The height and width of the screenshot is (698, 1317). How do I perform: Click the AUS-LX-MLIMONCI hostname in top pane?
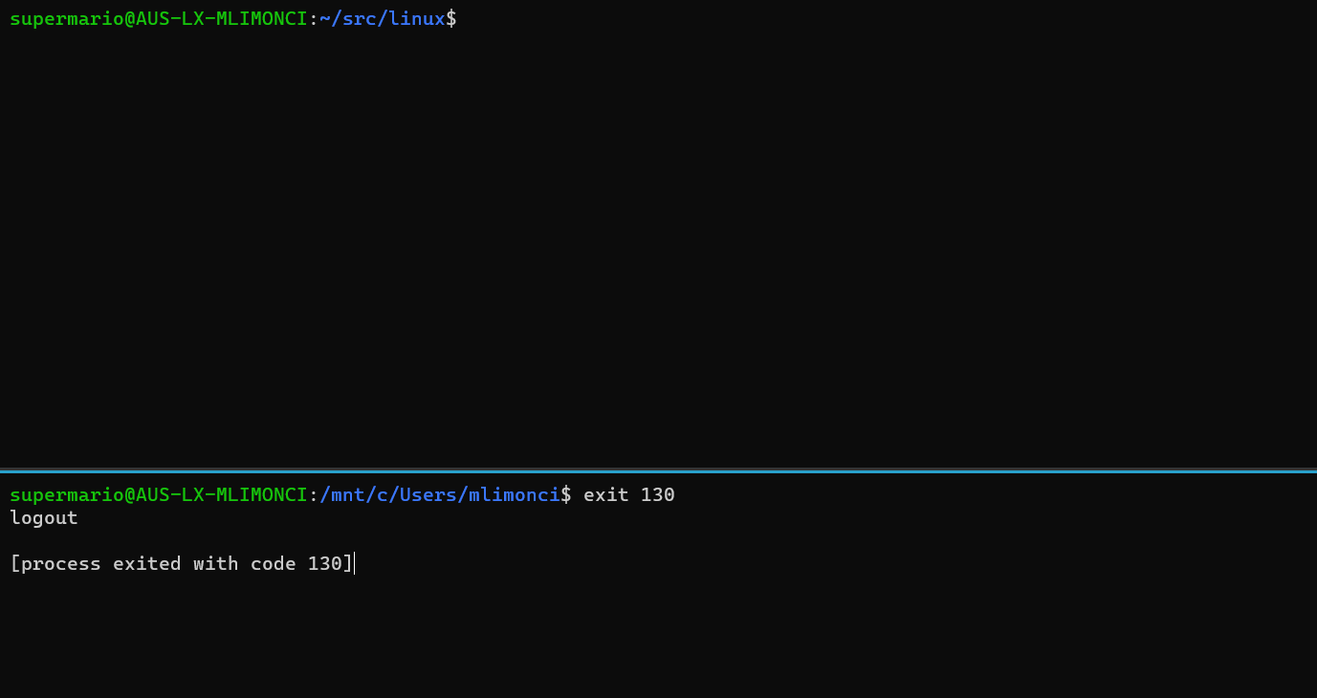click(221, 18)
